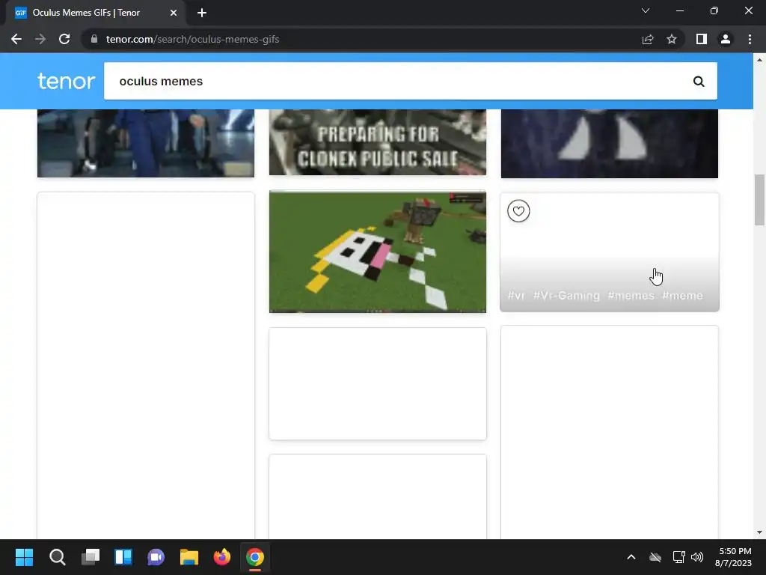Open the dark blue GIF at top right
Image resolution: width=766 pixels, height=575 pixels.
(x=609, y=143)
